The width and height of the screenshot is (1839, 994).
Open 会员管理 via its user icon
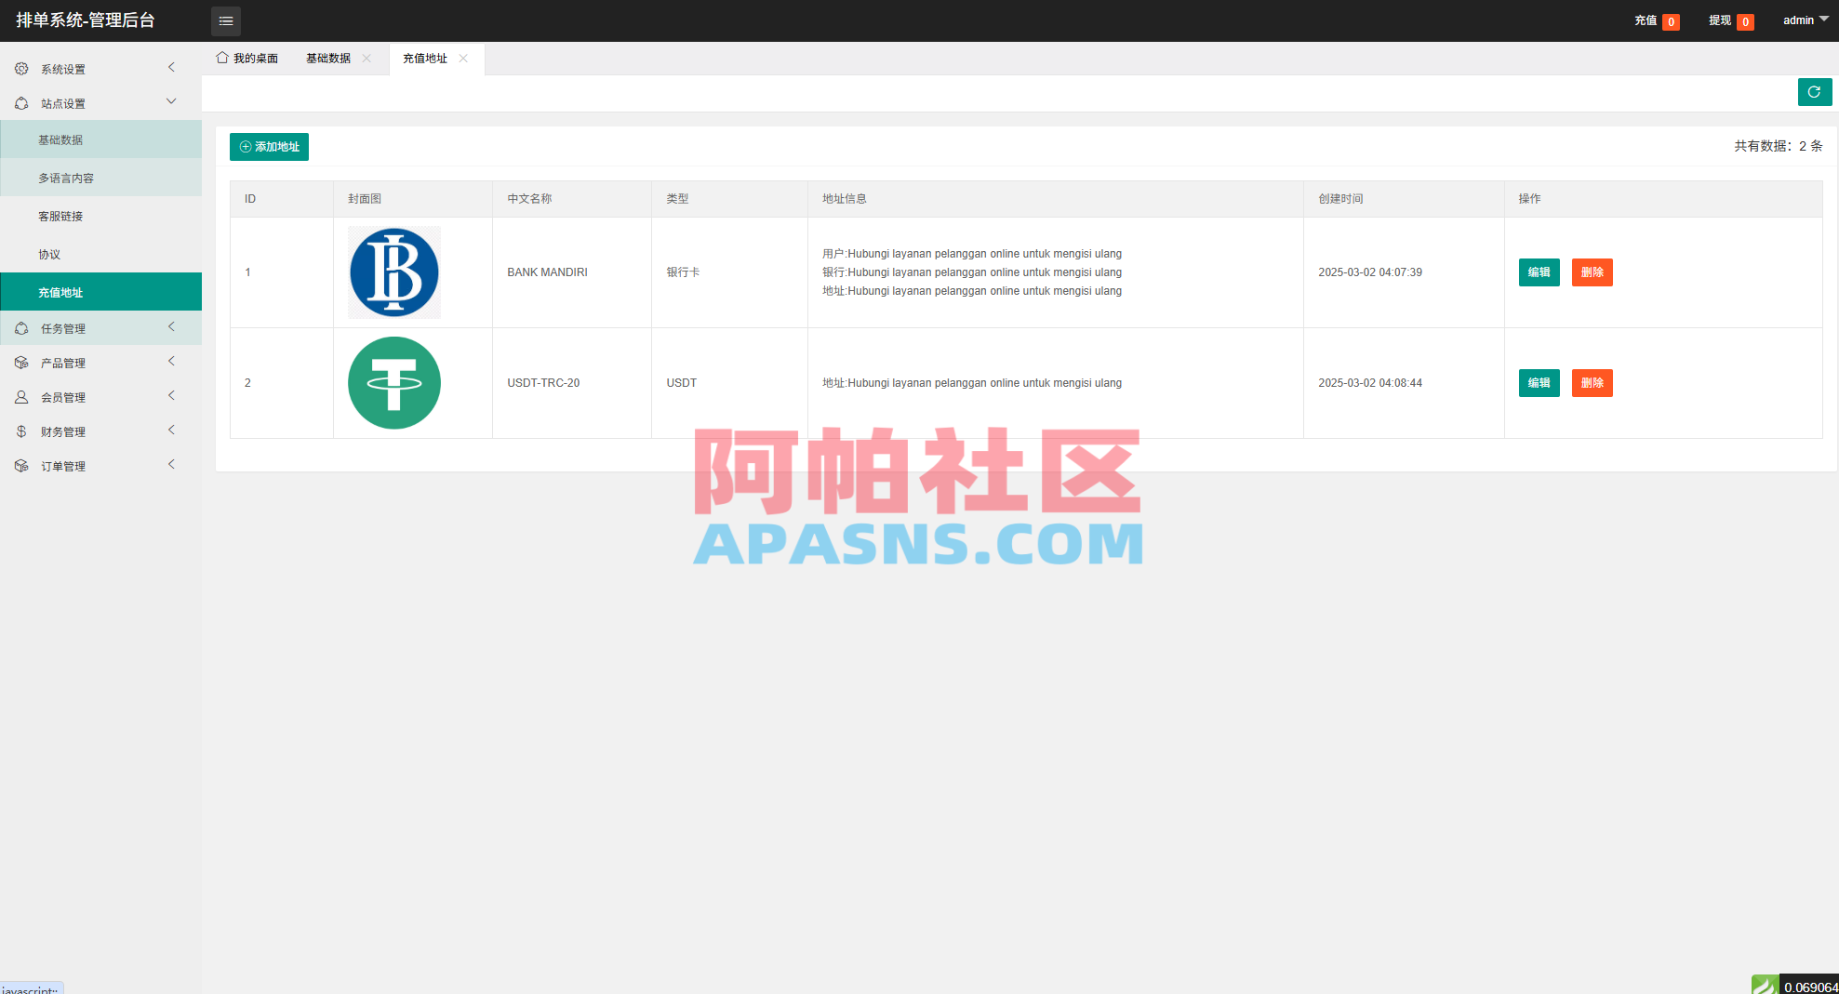(21, 396)
